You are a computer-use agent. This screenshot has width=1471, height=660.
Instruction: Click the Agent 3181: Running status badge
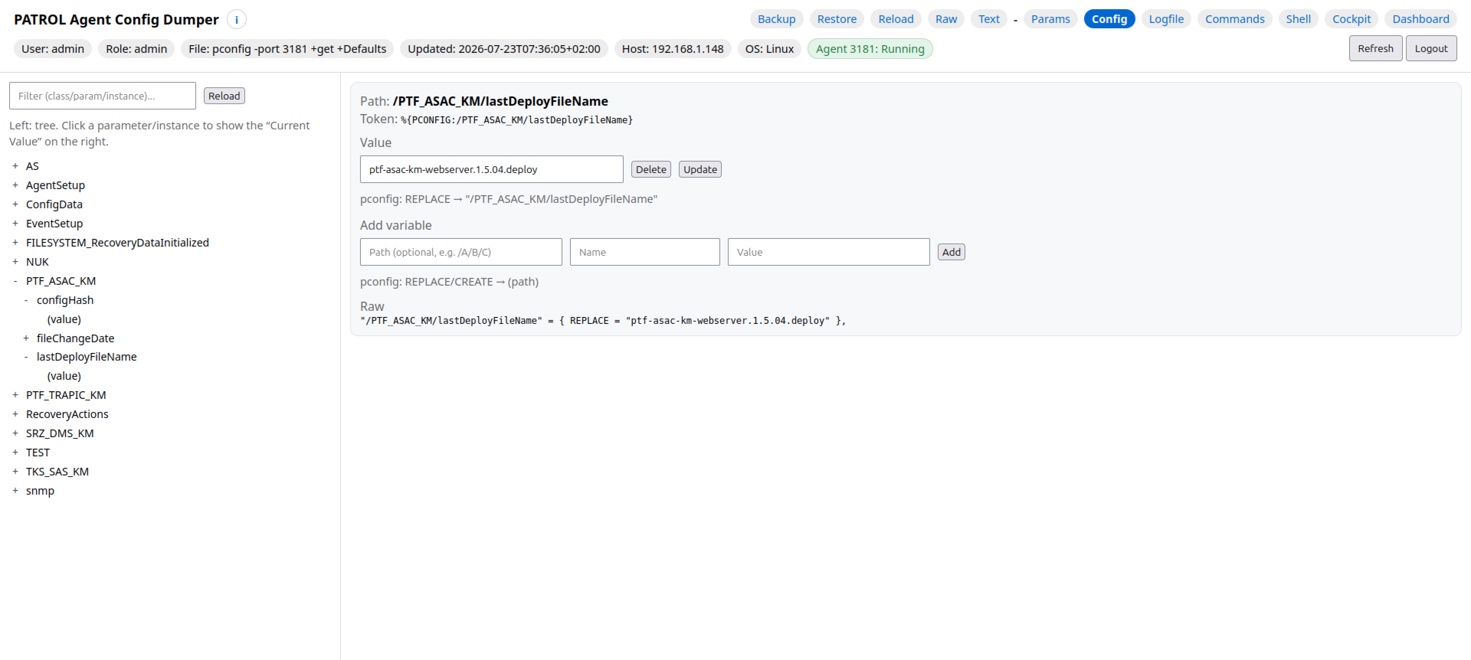tap(870, 49)
